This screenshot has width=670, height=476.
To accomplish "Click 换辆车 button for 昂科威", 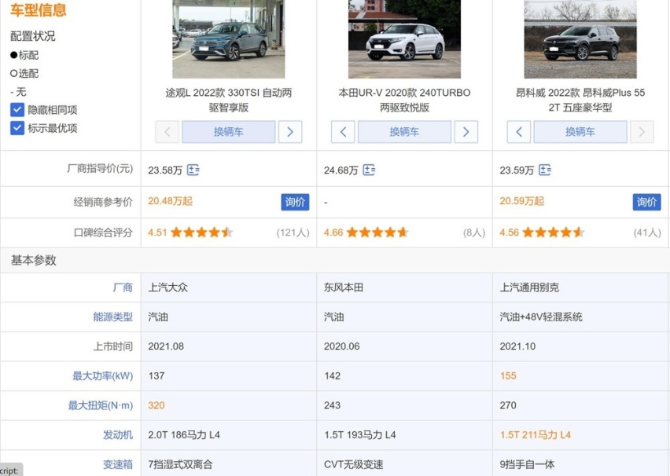I will [580, 132].
